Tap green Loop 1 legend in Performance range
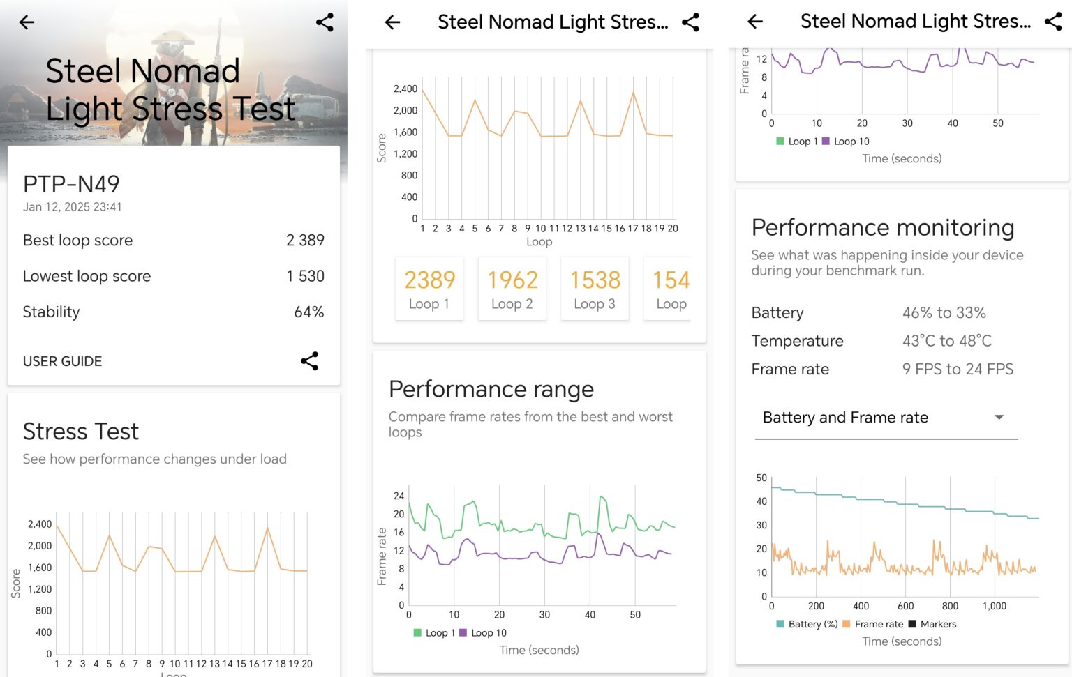This screenshot has height=677, width=1072. coord(434,632)
